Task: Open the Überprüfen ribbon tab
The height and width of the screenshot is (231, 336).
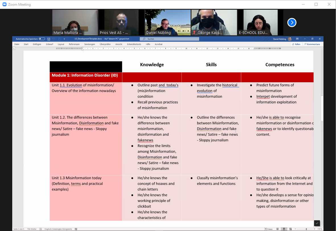Action: coord(105,44)
